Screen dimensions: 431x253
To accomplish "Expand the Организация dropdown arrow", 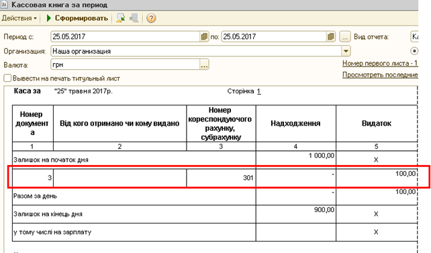I will 346,51.
